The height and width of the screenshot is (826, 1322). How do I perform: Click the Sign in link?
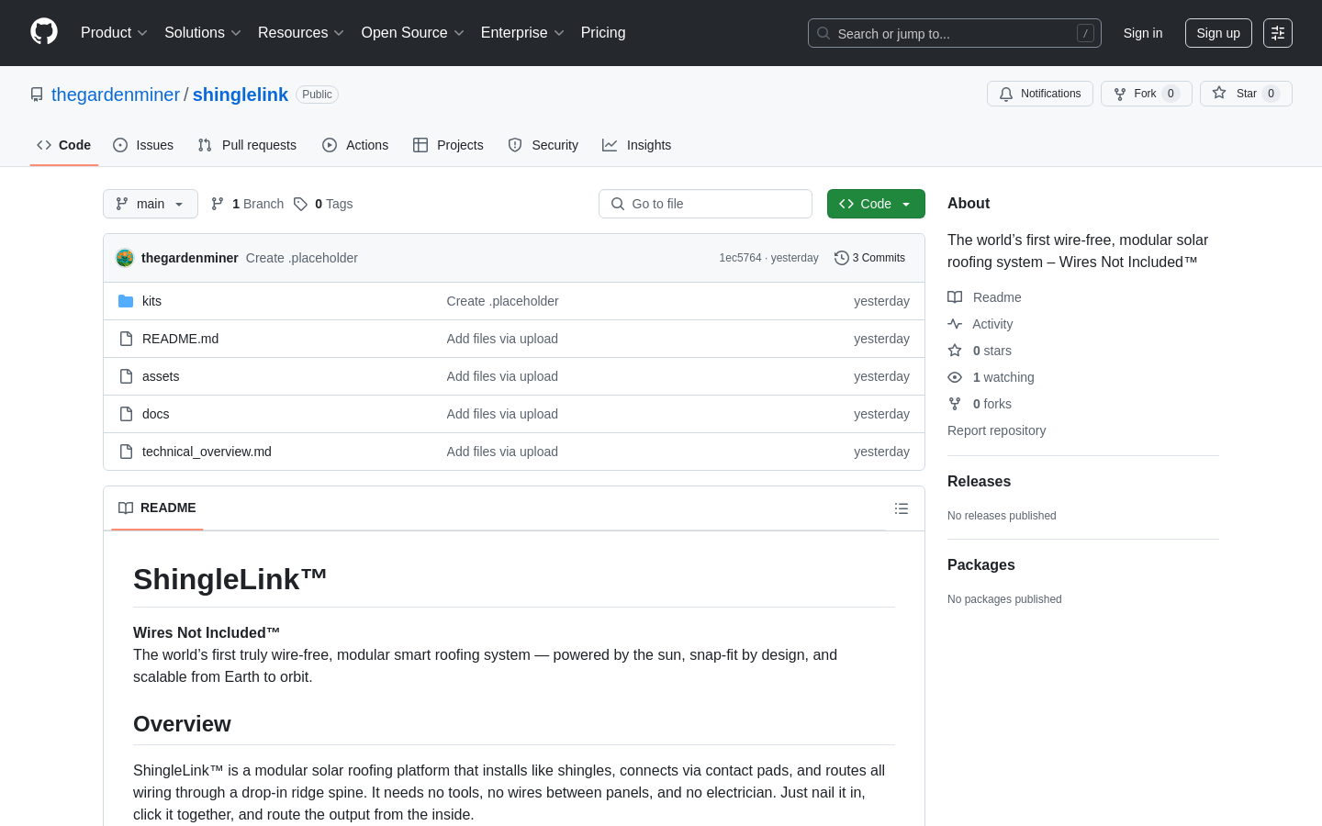coord(1143,33)
